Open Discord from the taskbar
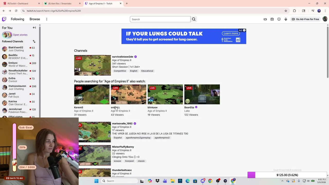 pos(203,181)
